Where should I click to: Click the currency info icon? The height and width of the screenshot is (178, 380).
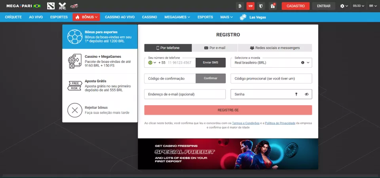pos(303,62)
